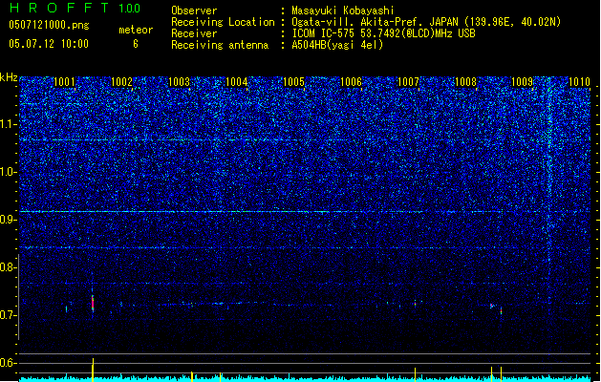Screen dimensions: 601x382
Task: Click the 'Receiving Location' field label
Action: click(223, 22)
